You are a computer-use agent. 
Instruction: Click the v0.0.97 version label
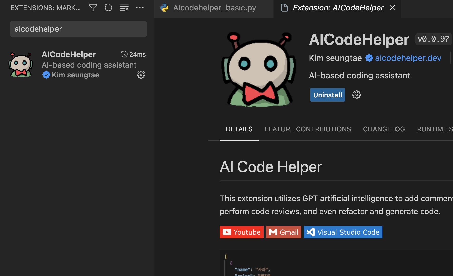[x=433, y=39]
